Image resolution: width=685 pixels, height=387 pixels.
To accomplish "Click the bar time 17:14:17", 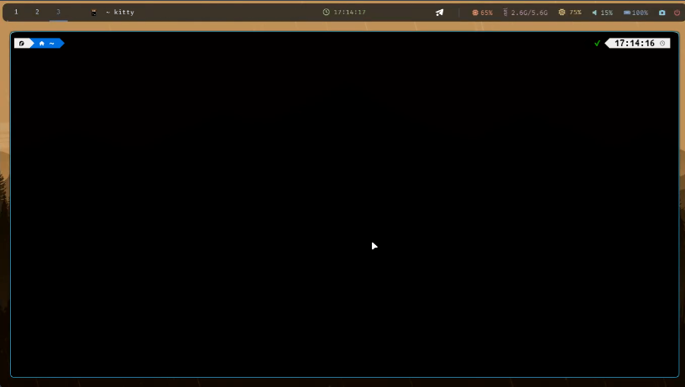I will (x=349, y=13).
